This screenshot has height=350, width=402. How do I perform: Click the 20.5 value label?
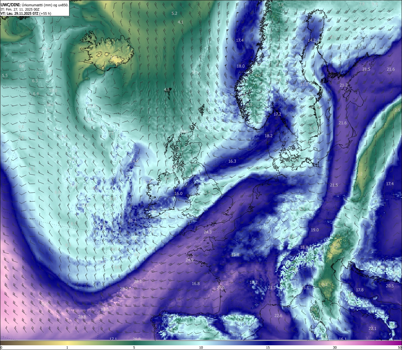point(390,286)
